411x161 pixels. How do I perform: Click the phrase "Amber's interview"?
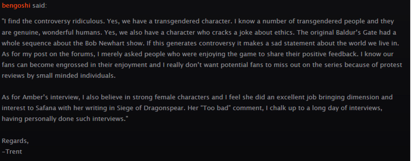click(50, 97)
